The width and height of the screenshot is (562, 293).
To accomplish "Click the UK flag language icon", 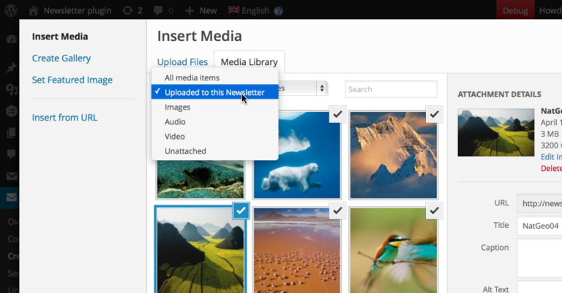I will (x=233, y=10).
